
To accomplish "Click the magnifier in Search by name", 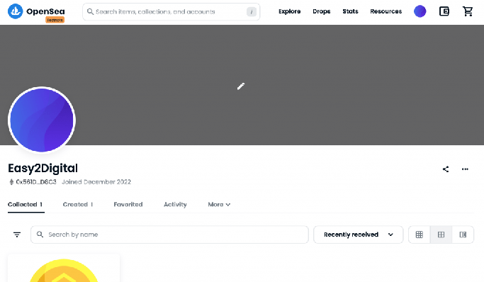I will (x=40, y=235).
